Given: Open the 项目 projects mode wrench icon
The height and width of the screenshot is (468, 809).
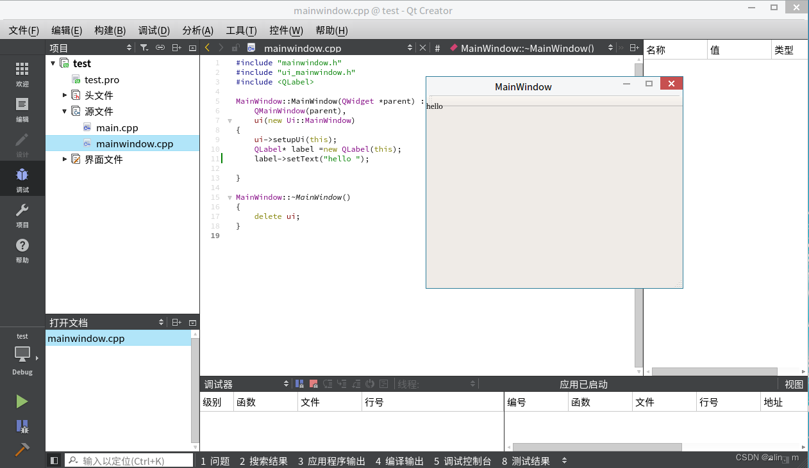Looking at the screenshot, I should [22, 215].
